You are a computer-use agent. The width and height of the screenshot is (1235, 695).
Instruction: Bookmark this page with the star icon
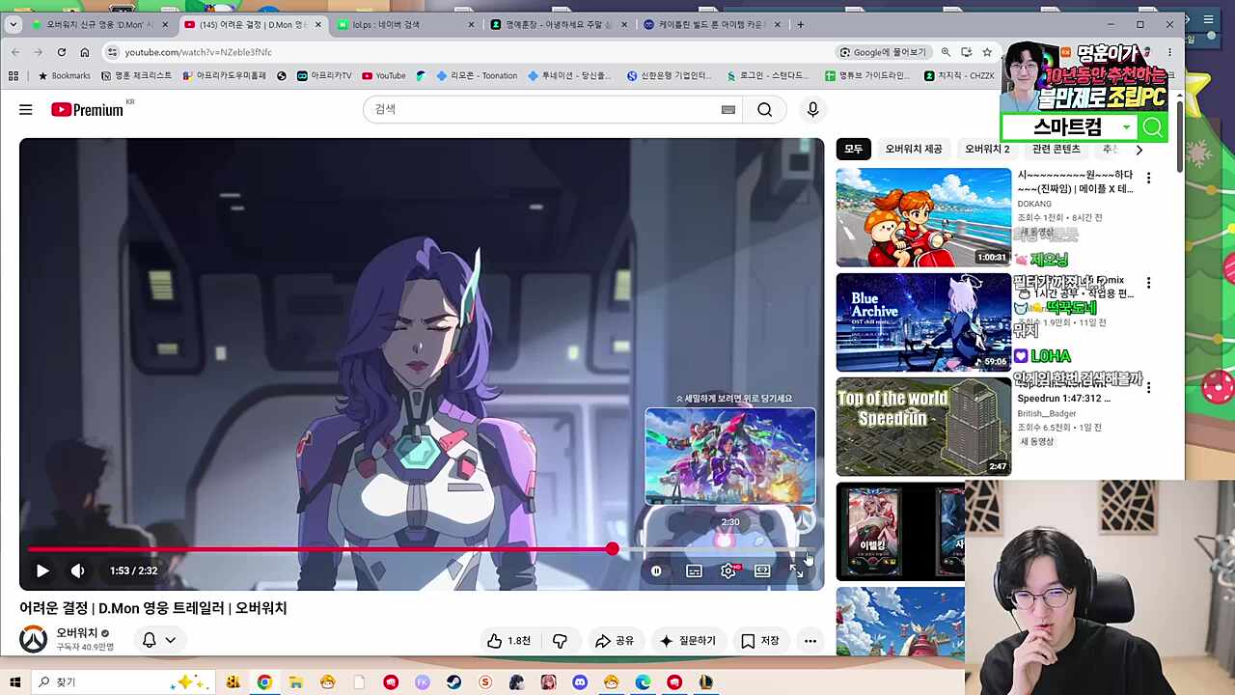tap(987, 52)
